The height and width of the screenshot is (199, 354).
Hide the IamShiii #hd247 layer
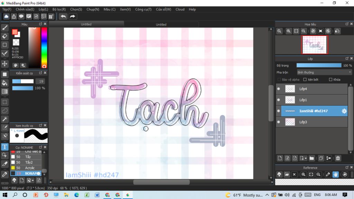tap(279, 111)
